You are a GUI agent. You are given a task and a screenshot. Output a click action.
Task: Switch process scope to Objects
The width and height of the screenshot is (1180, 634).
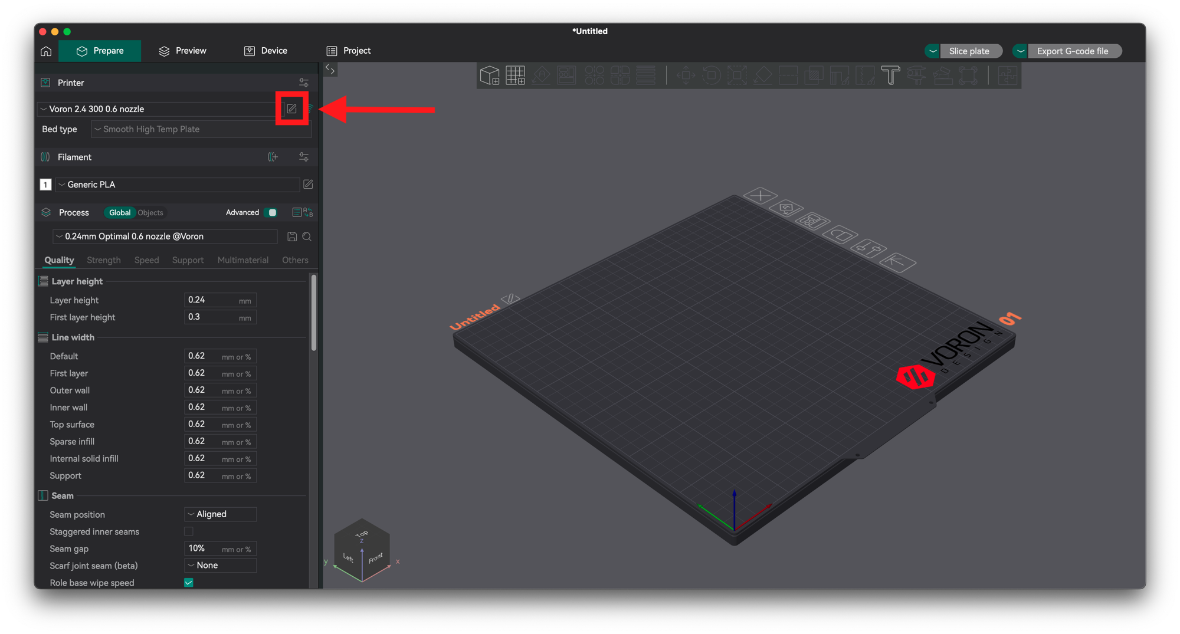pyautogui.click(x=150, y=212)
